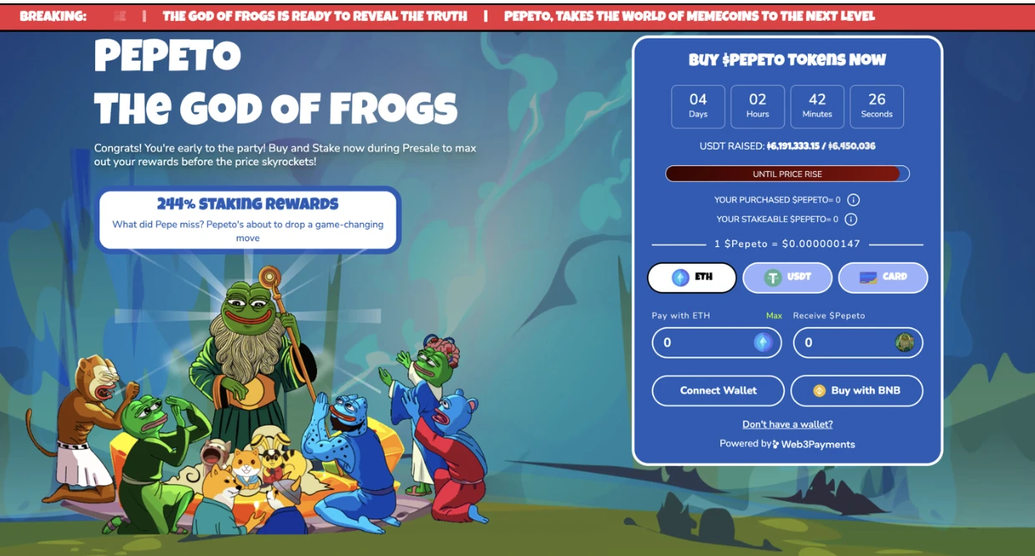The image size is (1035, 556).
Task: Open the Don't have a wallet? link
Action: coord(787,424)
